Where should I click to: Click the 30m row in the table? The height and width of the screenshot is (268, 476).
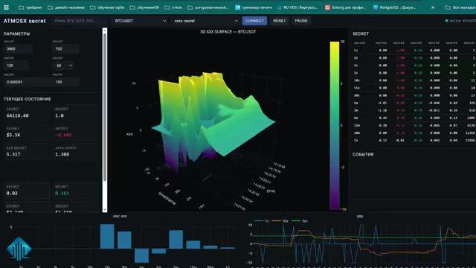(x=414, y=133)
